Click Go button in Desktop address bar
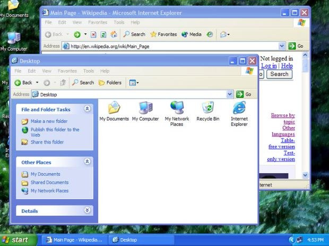The height and width of the screenshot is (246, 329). coord(244,94)
